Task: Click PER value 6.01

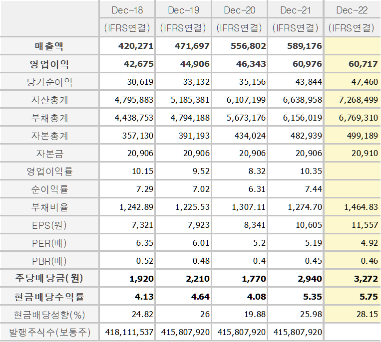Action: click(201, 243)
